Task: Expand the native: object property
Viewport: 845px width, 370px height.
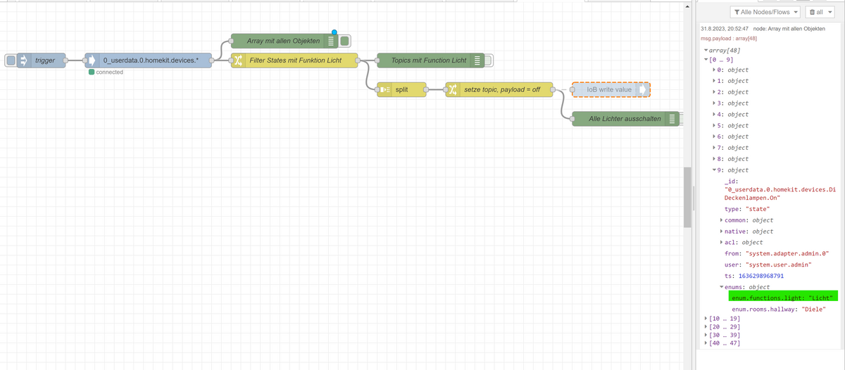Action: click(x=722, y=231)
